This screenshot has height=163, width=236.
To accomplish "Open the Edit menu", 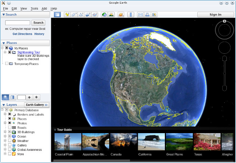I will (14, 8).
